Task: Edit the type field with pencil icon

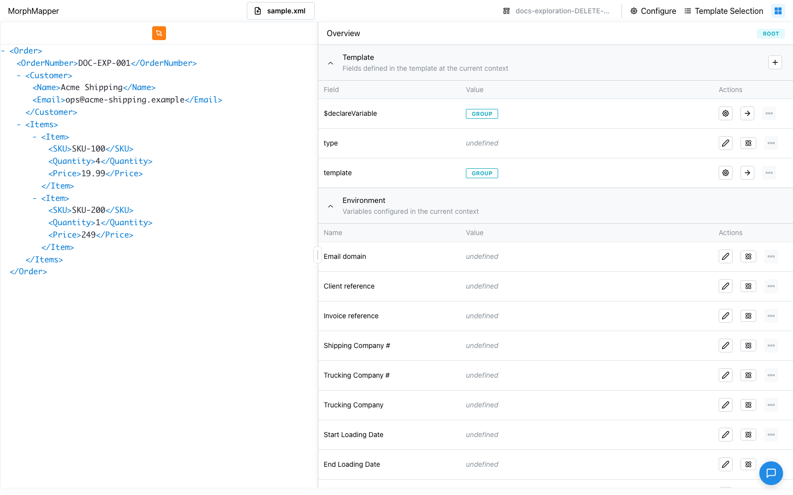Action: 726,143
